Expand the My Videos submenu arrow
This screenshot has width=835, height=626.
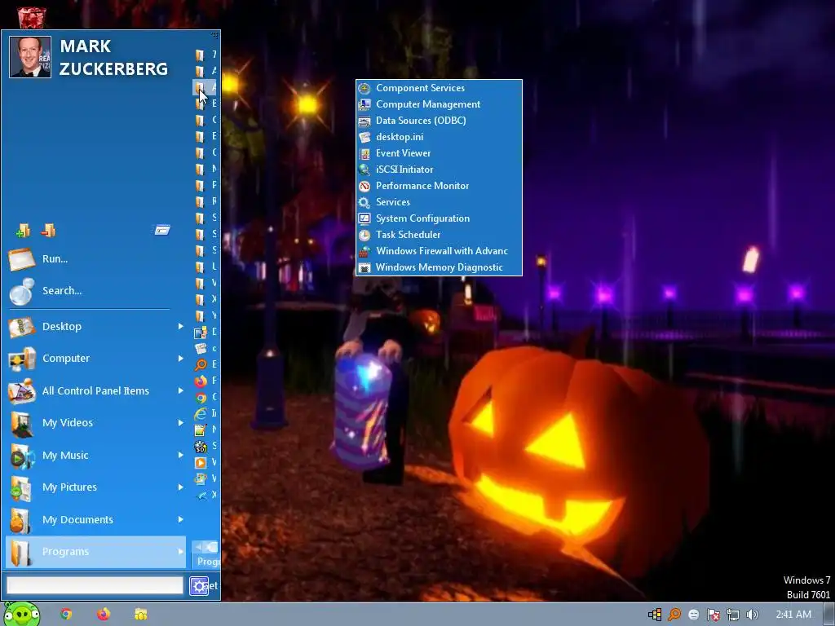(x=180, y=423)
